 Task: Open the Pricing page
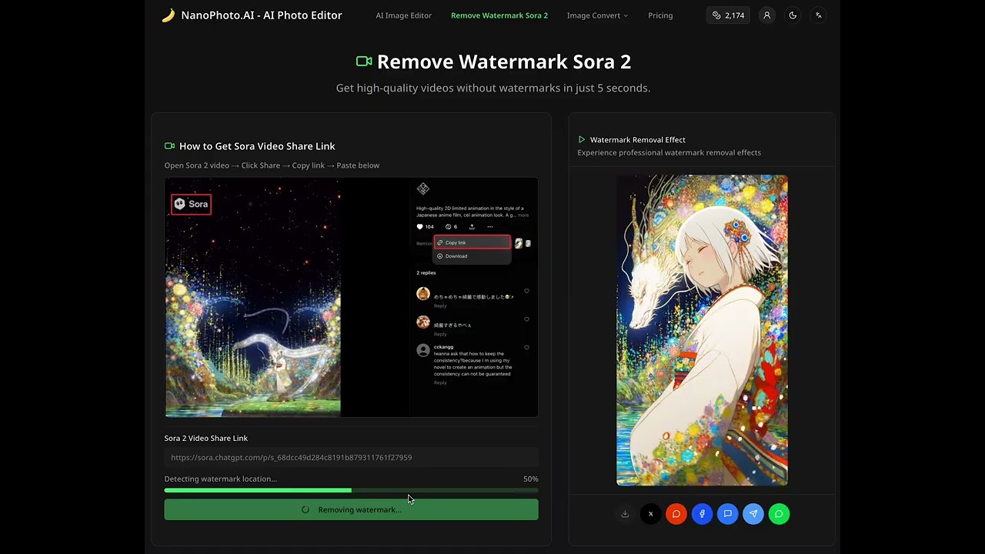click(x=660, y=15)
